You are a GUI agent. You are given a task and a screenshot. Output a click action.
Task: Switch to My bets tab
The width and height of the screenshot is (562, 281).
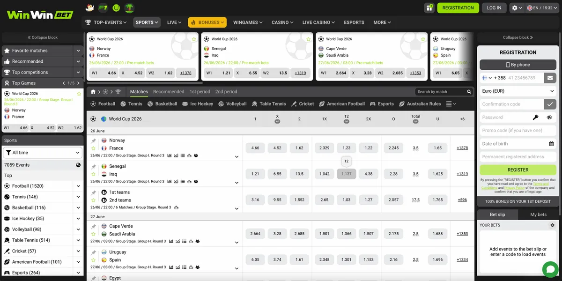[538, 214]
